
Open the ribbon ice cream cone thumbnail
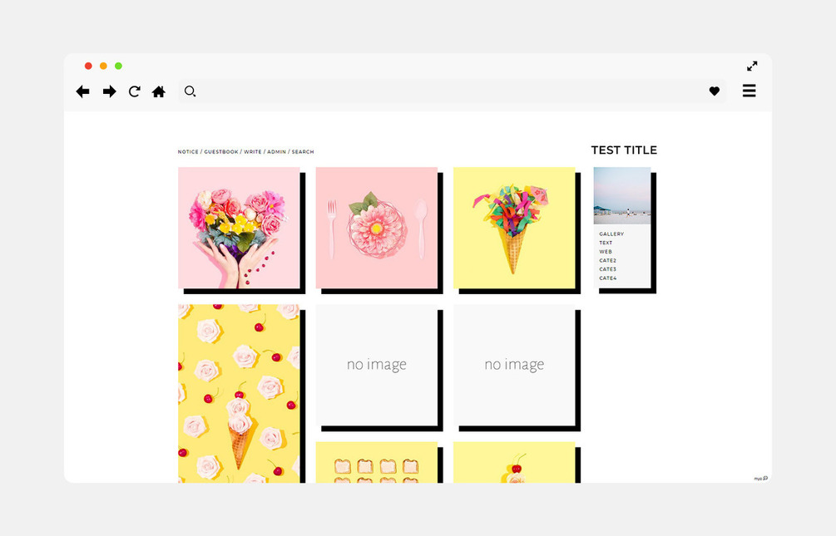point(514,228)
